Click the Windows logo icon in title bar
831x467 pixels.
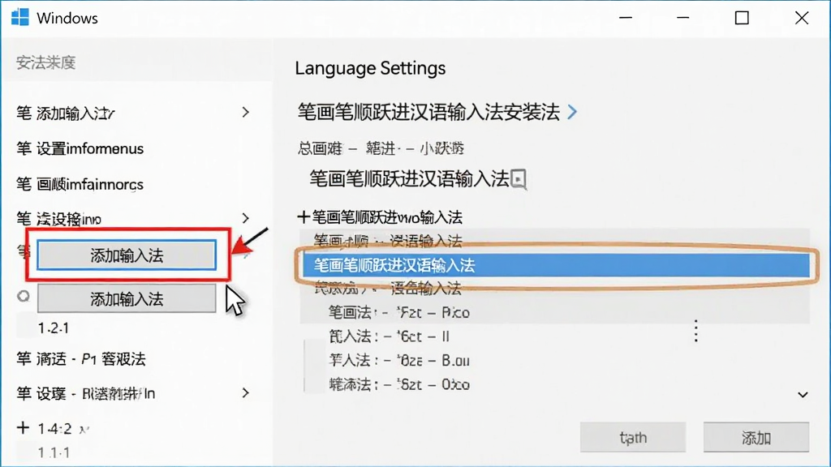(20, 17)
